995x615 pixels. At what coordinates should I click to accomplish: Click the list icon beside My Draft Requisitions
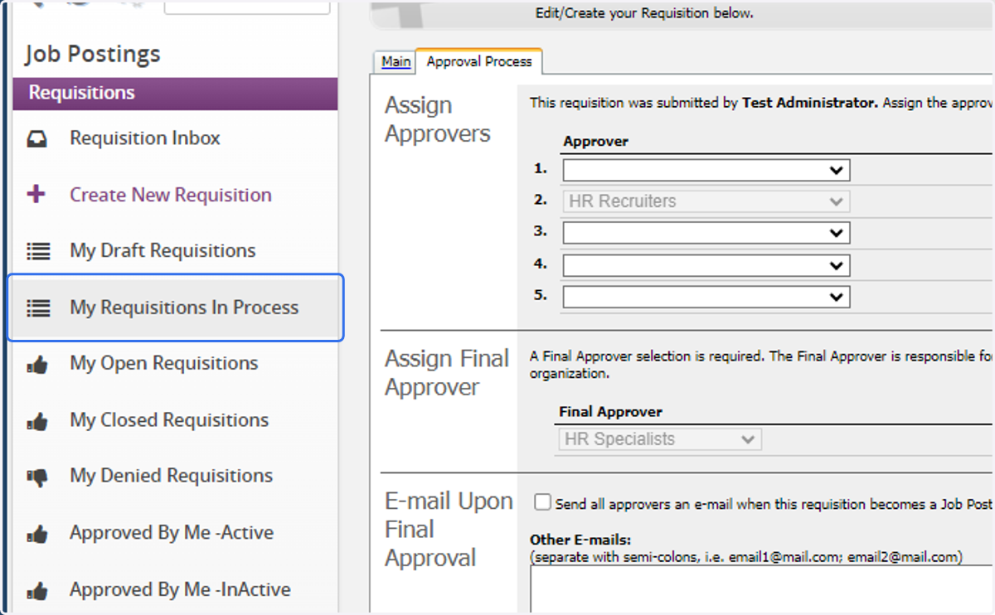37,251
